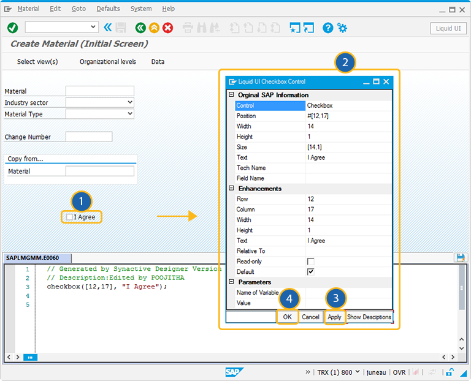Collapse the Orginal SAP Information section
This screenshot has height=381, width=471.
tap(231, 94)
